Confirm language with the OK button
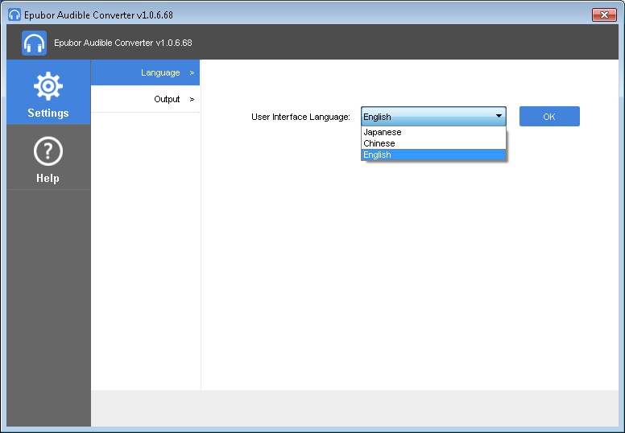 tap(549, 117)
